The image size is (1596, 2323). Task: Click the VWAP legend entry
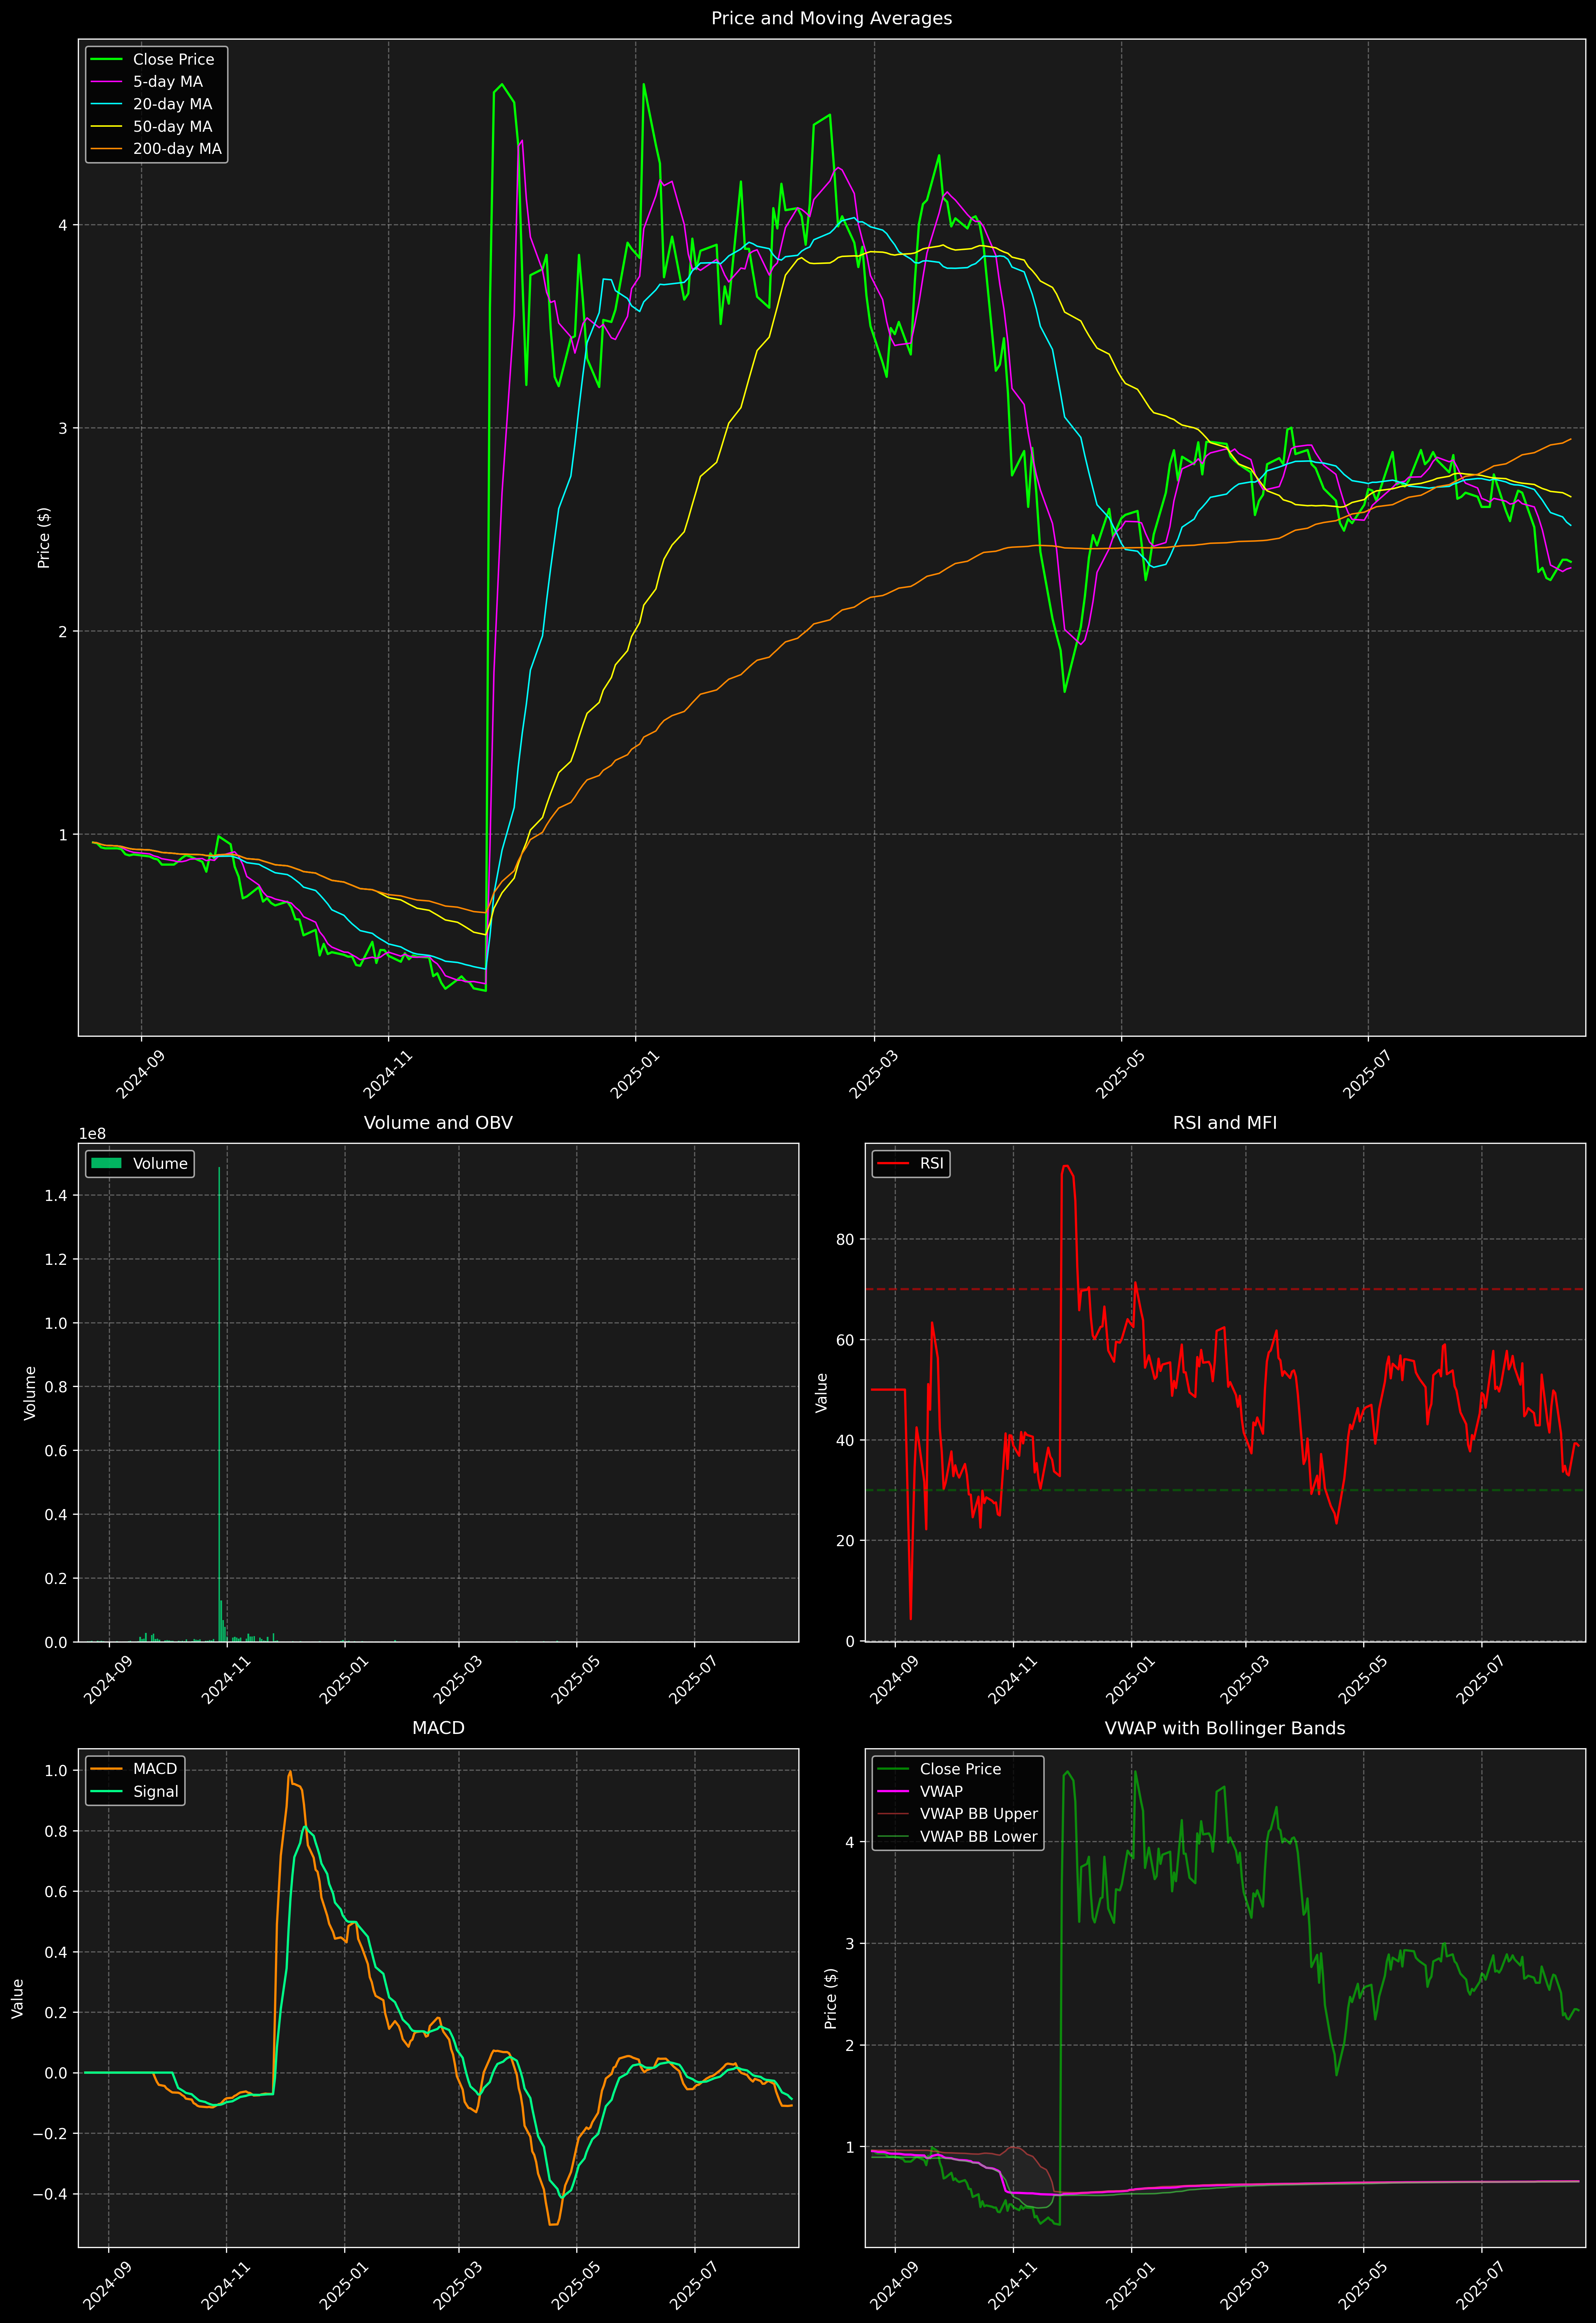(941, 1791)
